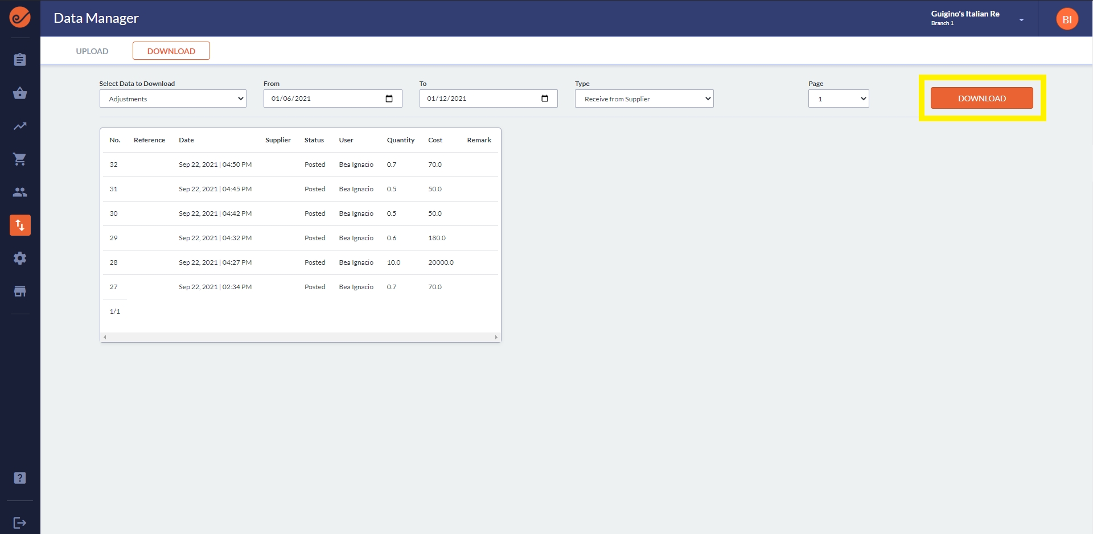
Task: Open the shopping basket sidebar icon
Action: 20,93
